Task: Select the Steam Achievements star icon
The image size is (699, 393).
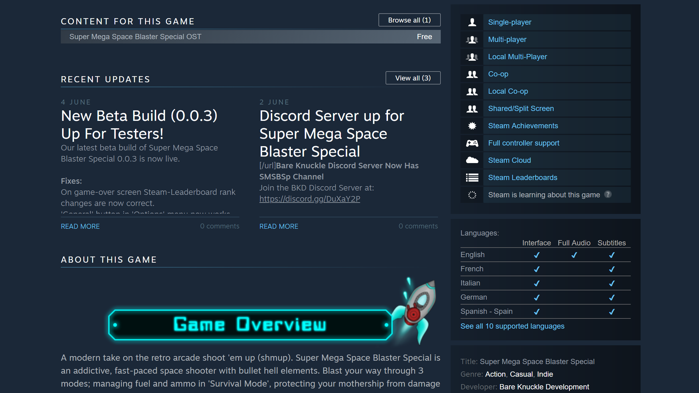Action: (472, 126)
